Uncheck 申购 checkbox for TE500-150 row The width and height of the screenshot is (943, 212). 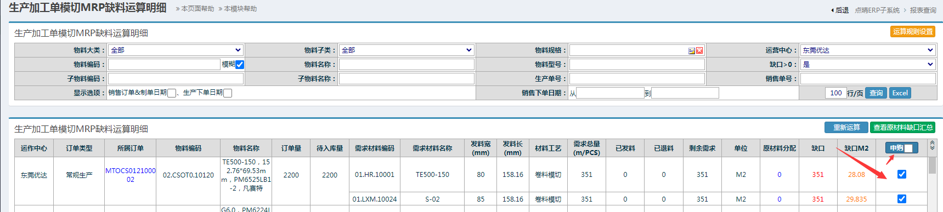pos(902,174)
